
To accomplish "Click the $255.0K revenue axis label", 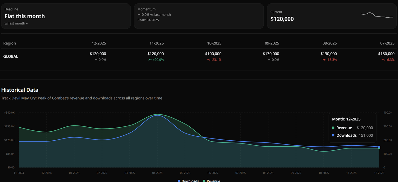I will point(9,126).
